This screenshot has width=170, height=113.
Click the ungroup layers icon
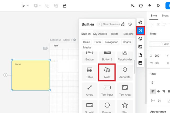coord(56,6)
